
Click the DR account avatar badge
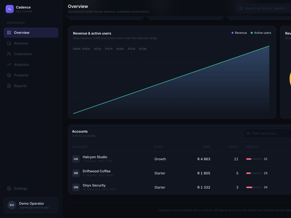pyautogui.click(x=76, y=173)
